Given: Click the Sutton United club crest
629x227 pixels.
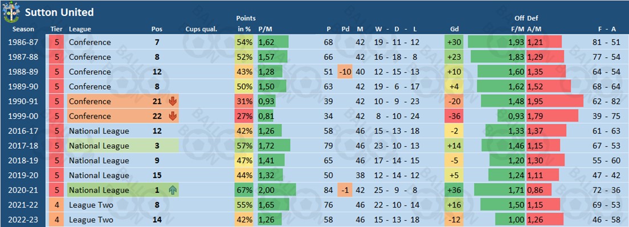Looking at the screenshot, I should coord(11,12).
